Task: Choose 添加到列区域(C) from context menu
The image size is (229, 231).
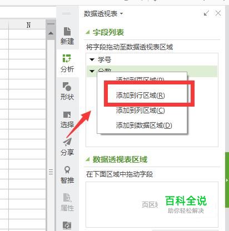Action: (140, 111)
